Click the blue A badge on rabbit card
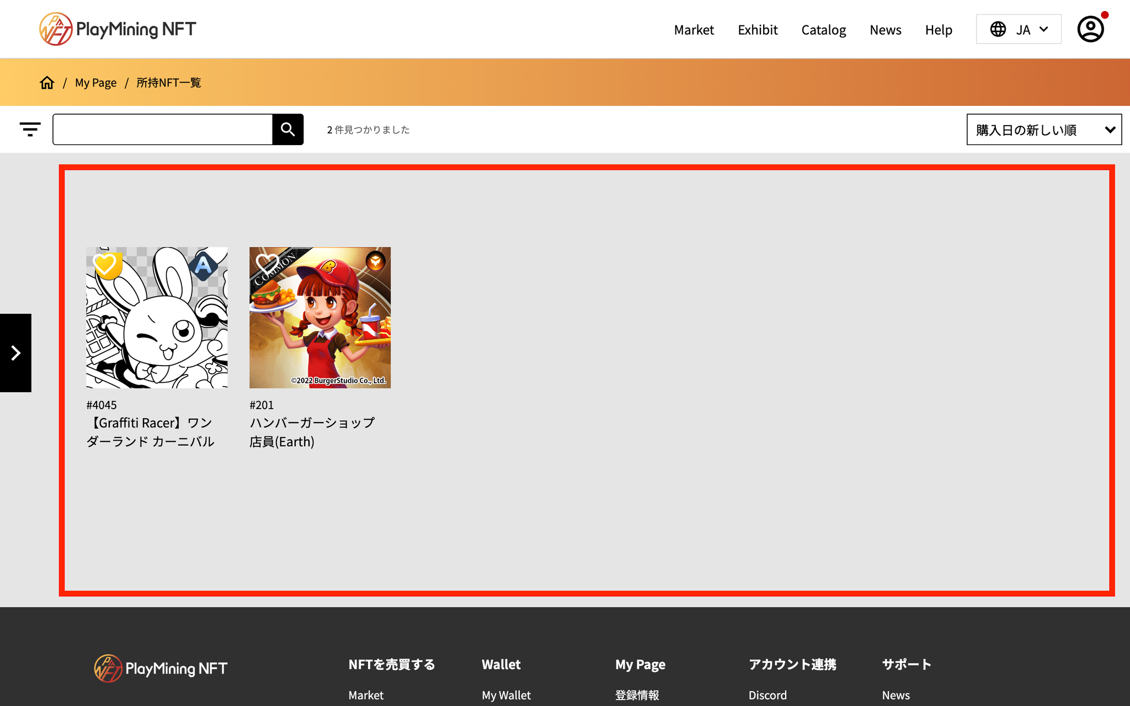The height and width of the screenshot is (706, 1130). 203,266
